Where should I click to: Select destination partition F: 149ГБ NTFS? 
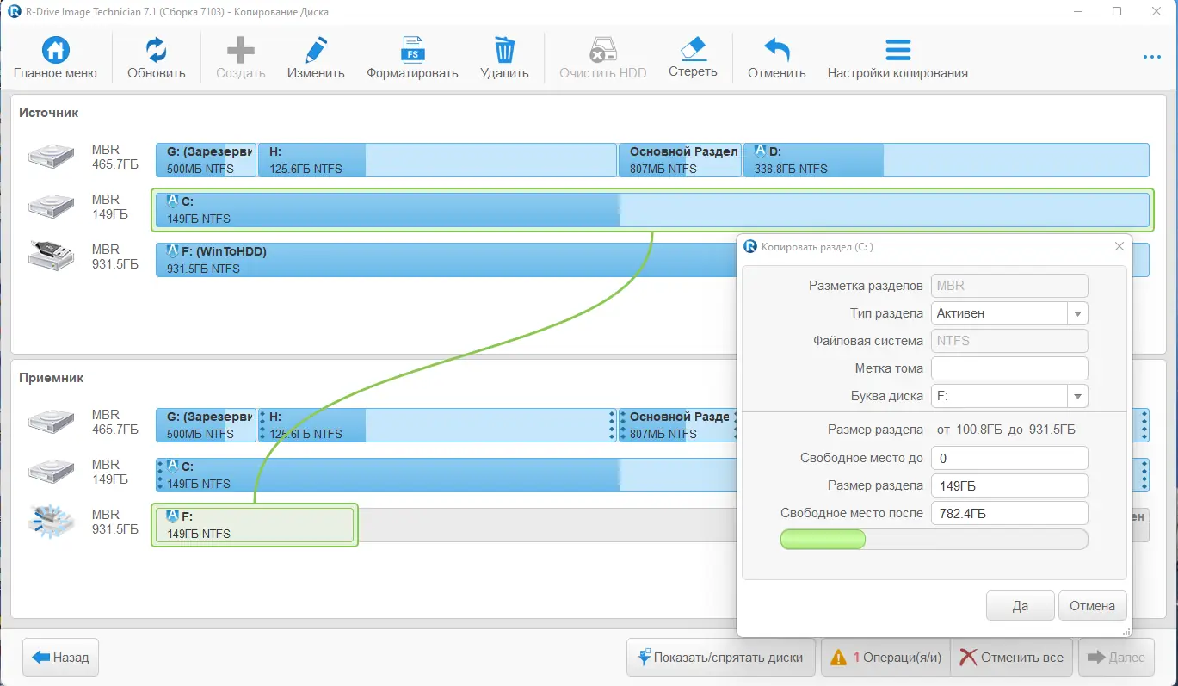tap(255, 525)
